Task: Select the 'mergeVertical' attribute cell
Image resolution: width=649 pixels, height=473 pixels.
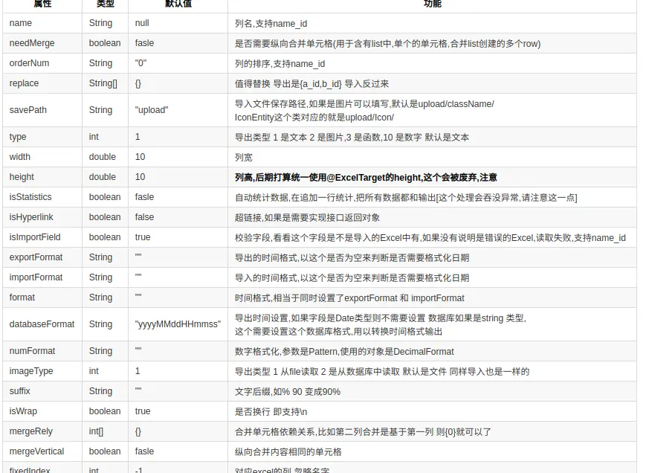Action: 42,451
